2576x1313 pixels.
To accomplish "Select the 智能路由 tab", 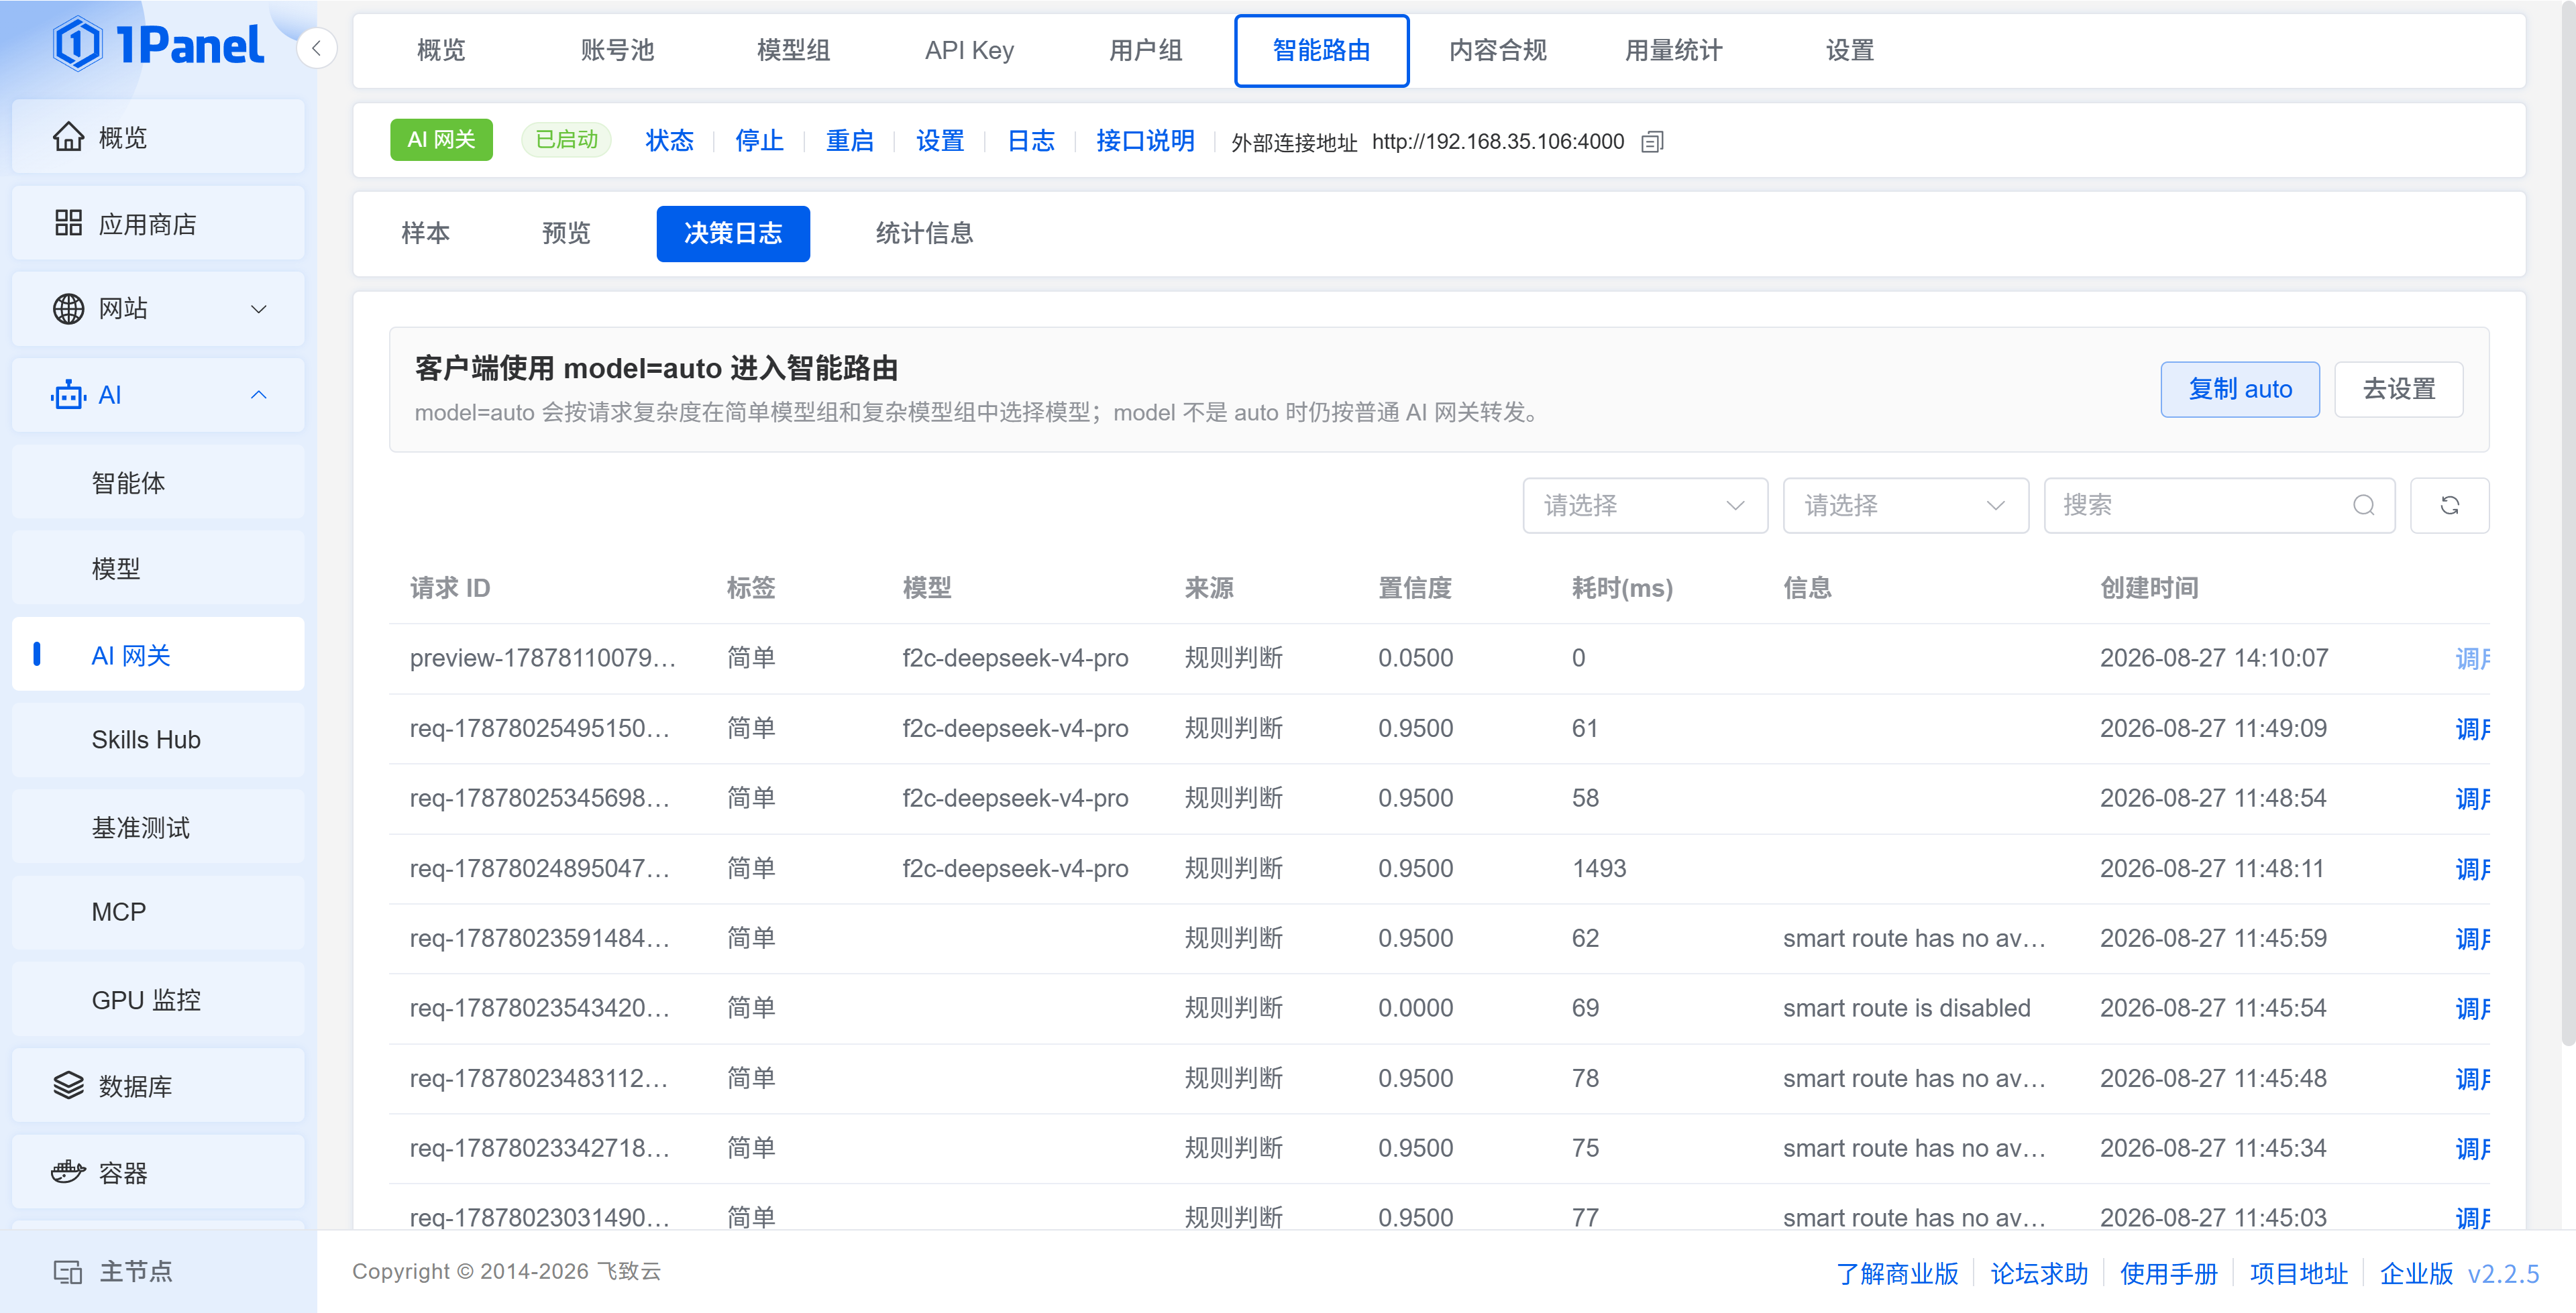I will 1321,50.
